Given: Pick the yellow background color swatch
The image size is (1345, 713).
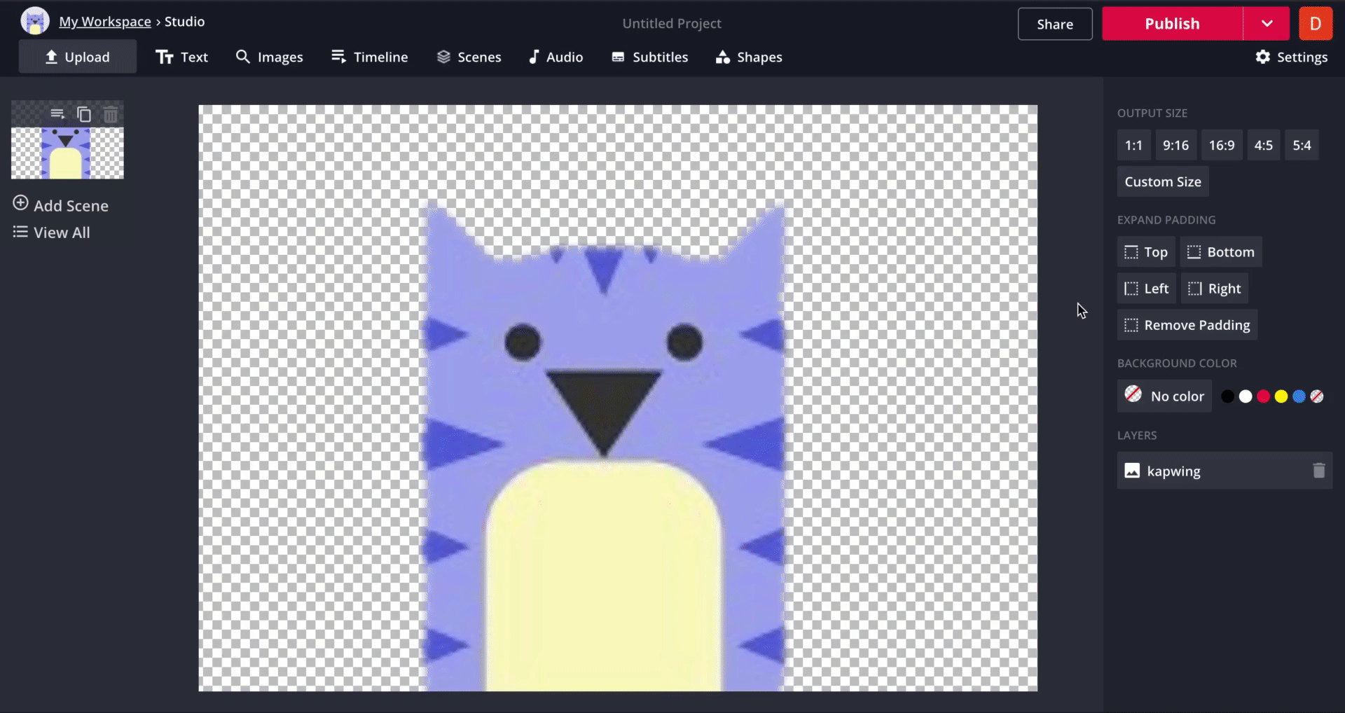Looking at the screenshot, I should point(1281,396).
